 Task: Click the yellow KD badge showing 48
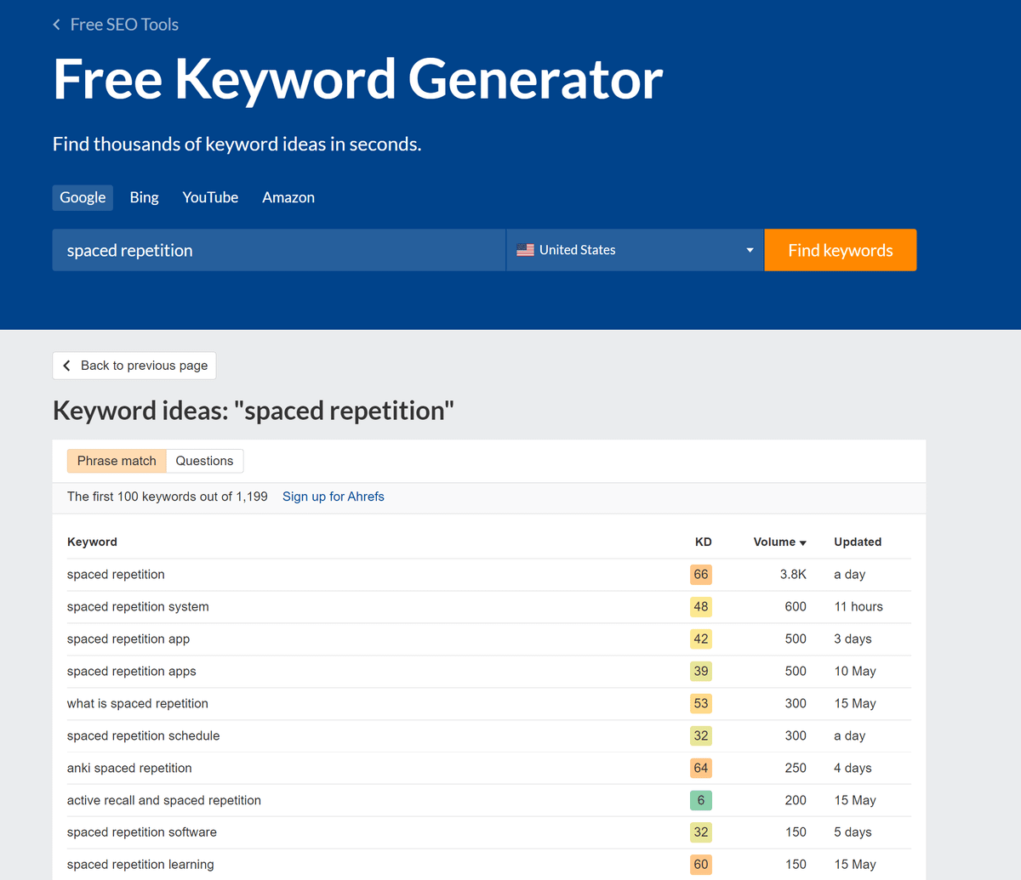700,607
